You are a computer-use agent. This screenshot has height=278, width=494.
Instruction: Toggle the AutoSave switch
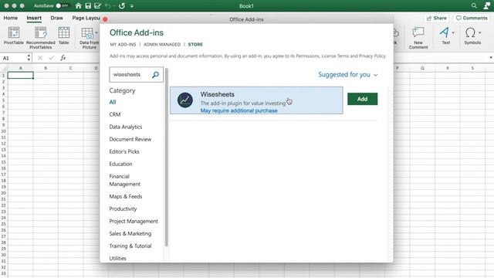click(x=62, y=5)
